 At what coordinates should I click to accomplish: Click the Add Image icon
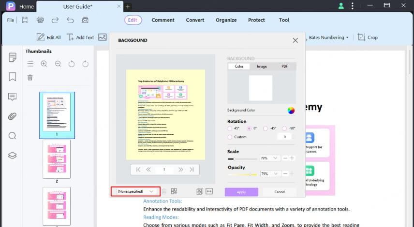tap(103, 37)
